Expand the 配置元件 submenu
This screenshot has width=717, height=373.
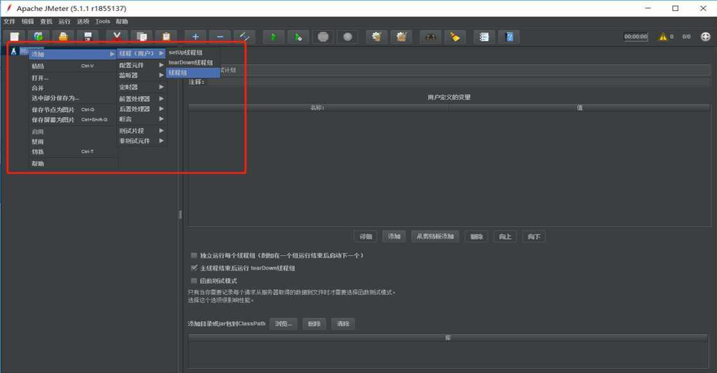point(141,65)
